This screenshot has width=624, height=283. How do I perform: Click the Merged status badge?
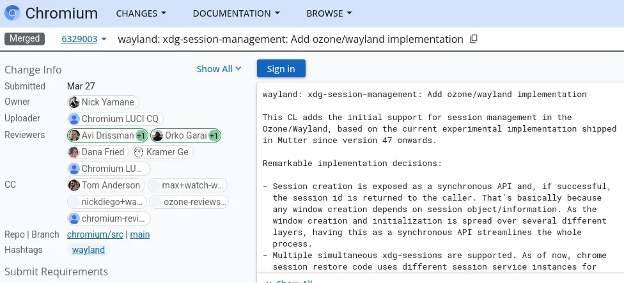24,39
